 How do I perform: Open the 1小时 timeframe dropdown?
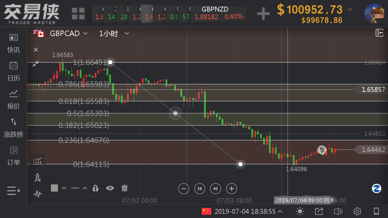127,33
